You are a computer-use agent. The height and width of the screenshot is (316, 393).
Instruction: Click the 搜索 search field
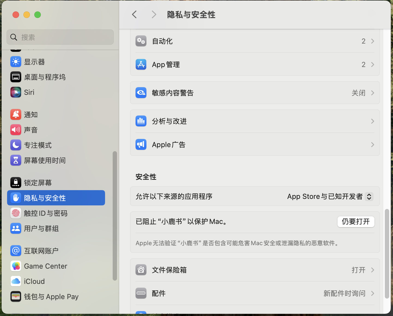pyautogui.click(x=60, y=37)
